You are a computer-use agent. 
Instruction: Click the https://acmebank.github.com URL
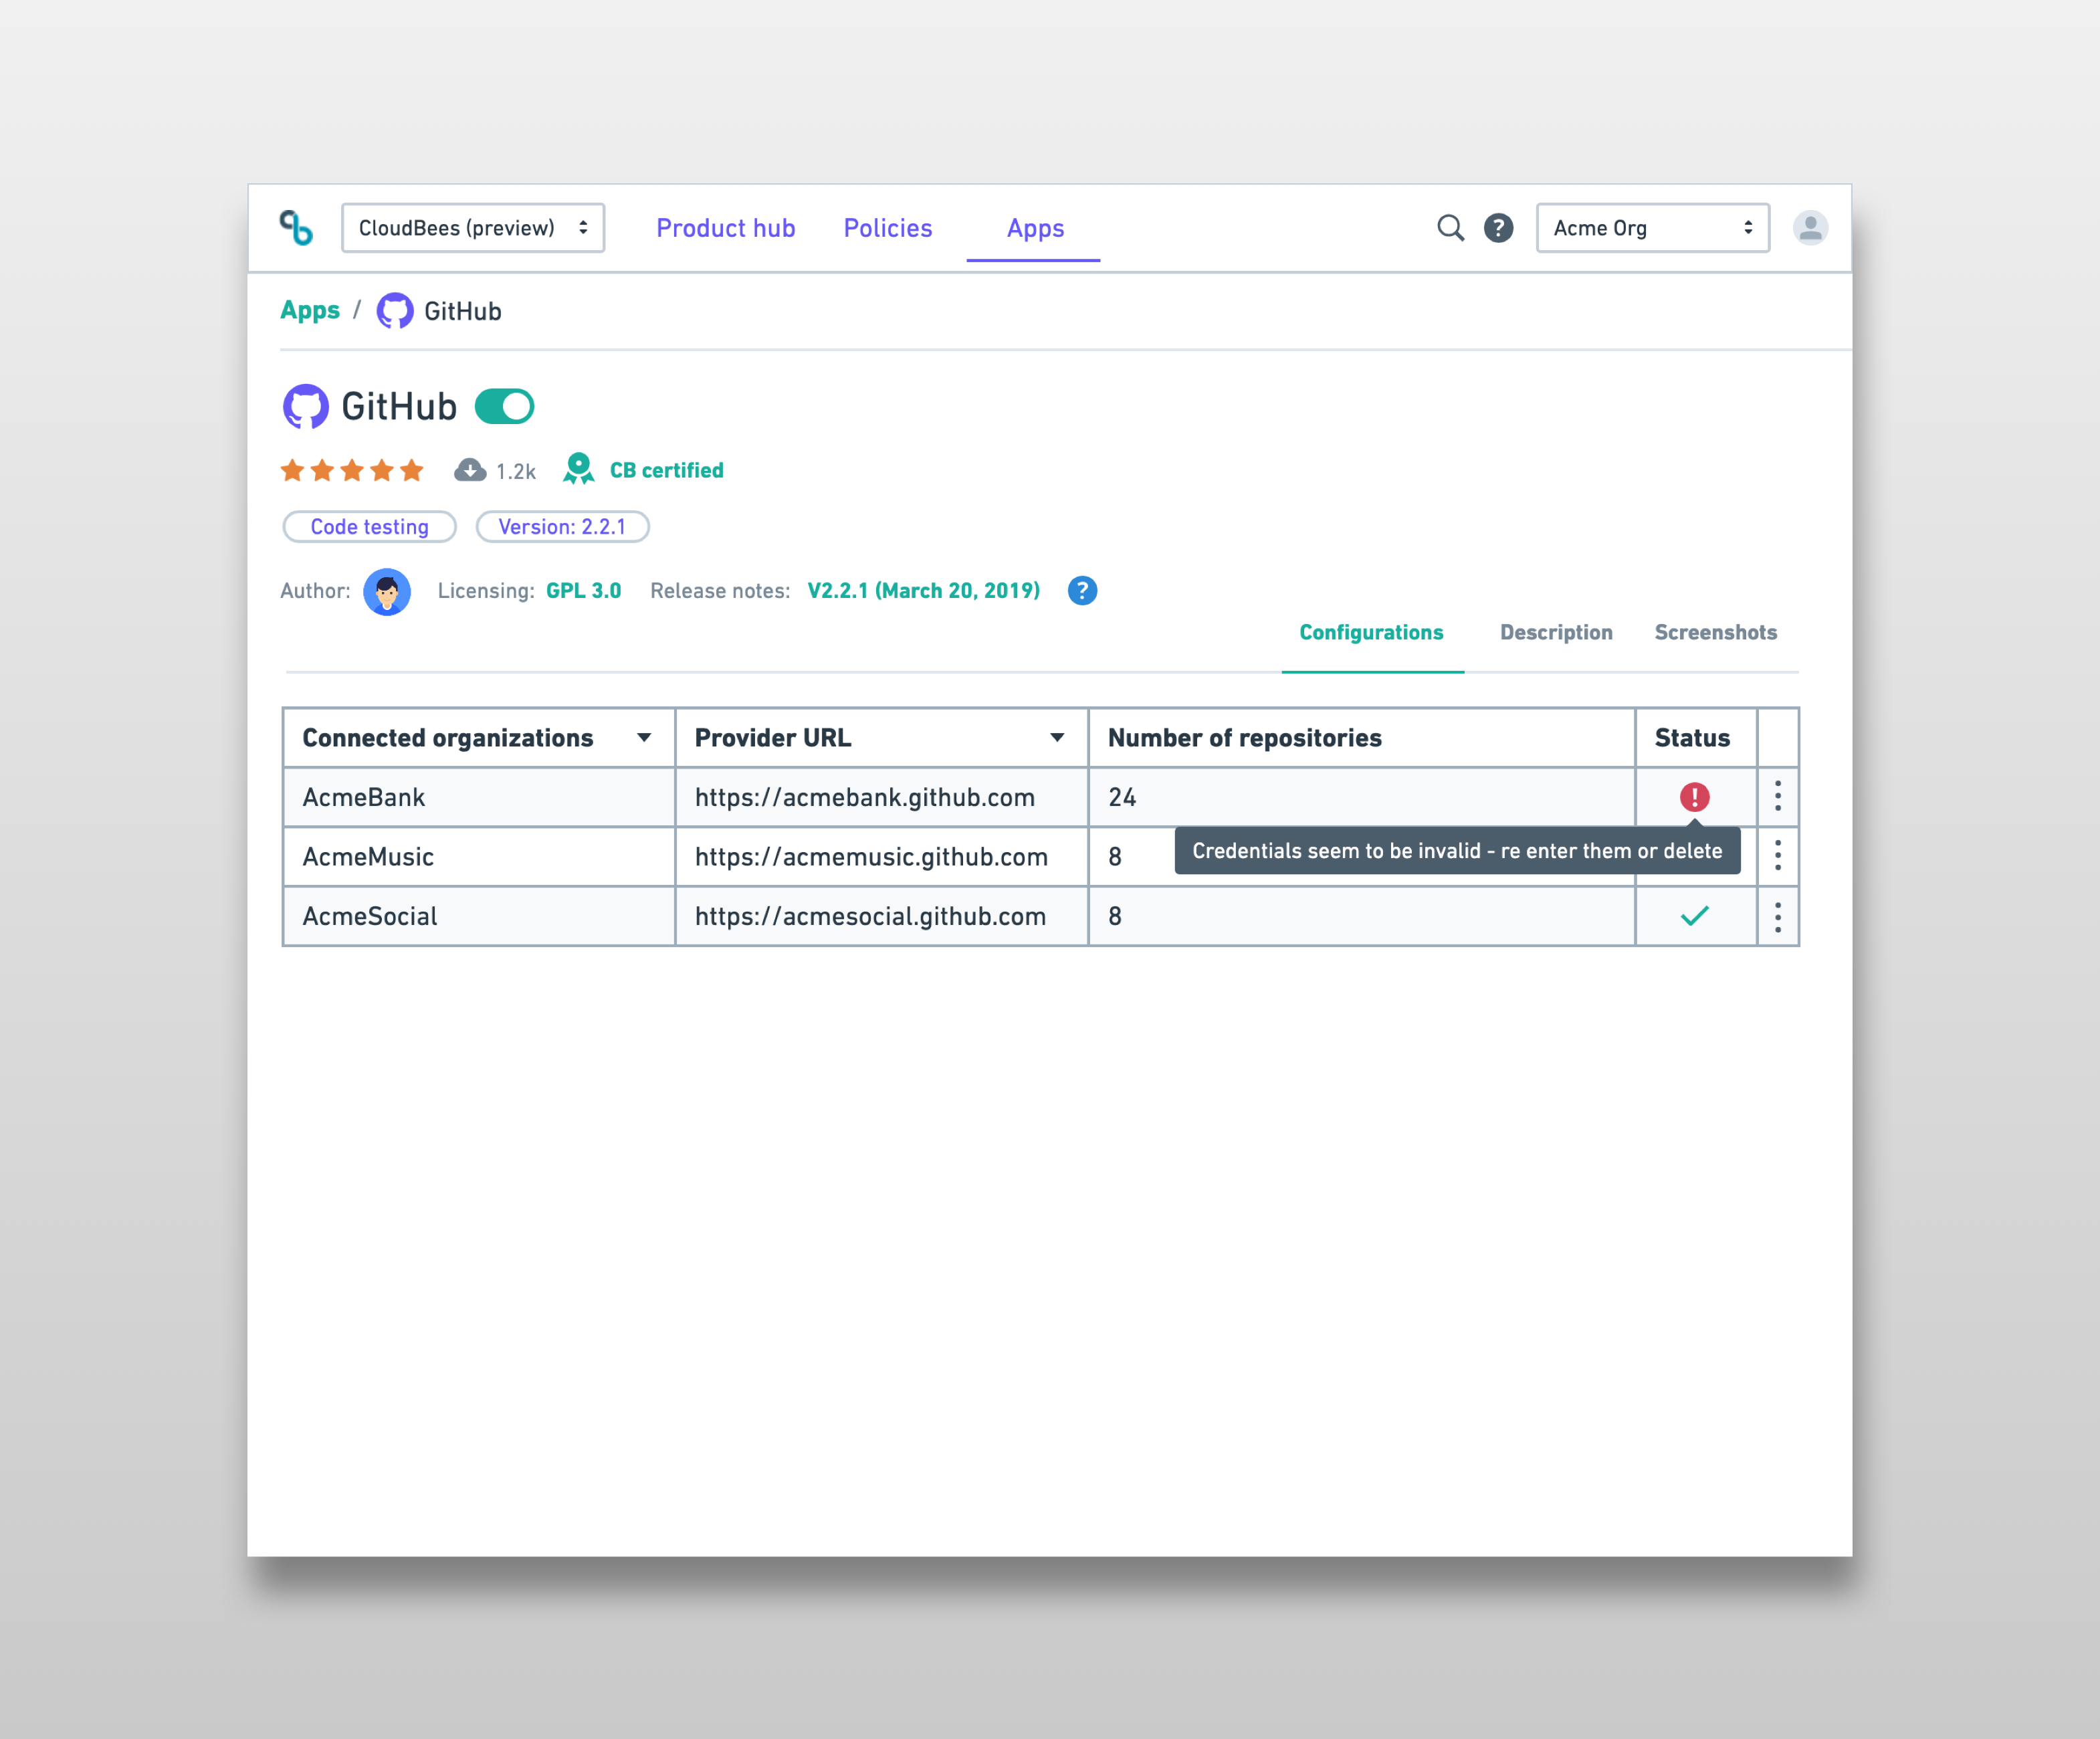(x=864, y=797)
